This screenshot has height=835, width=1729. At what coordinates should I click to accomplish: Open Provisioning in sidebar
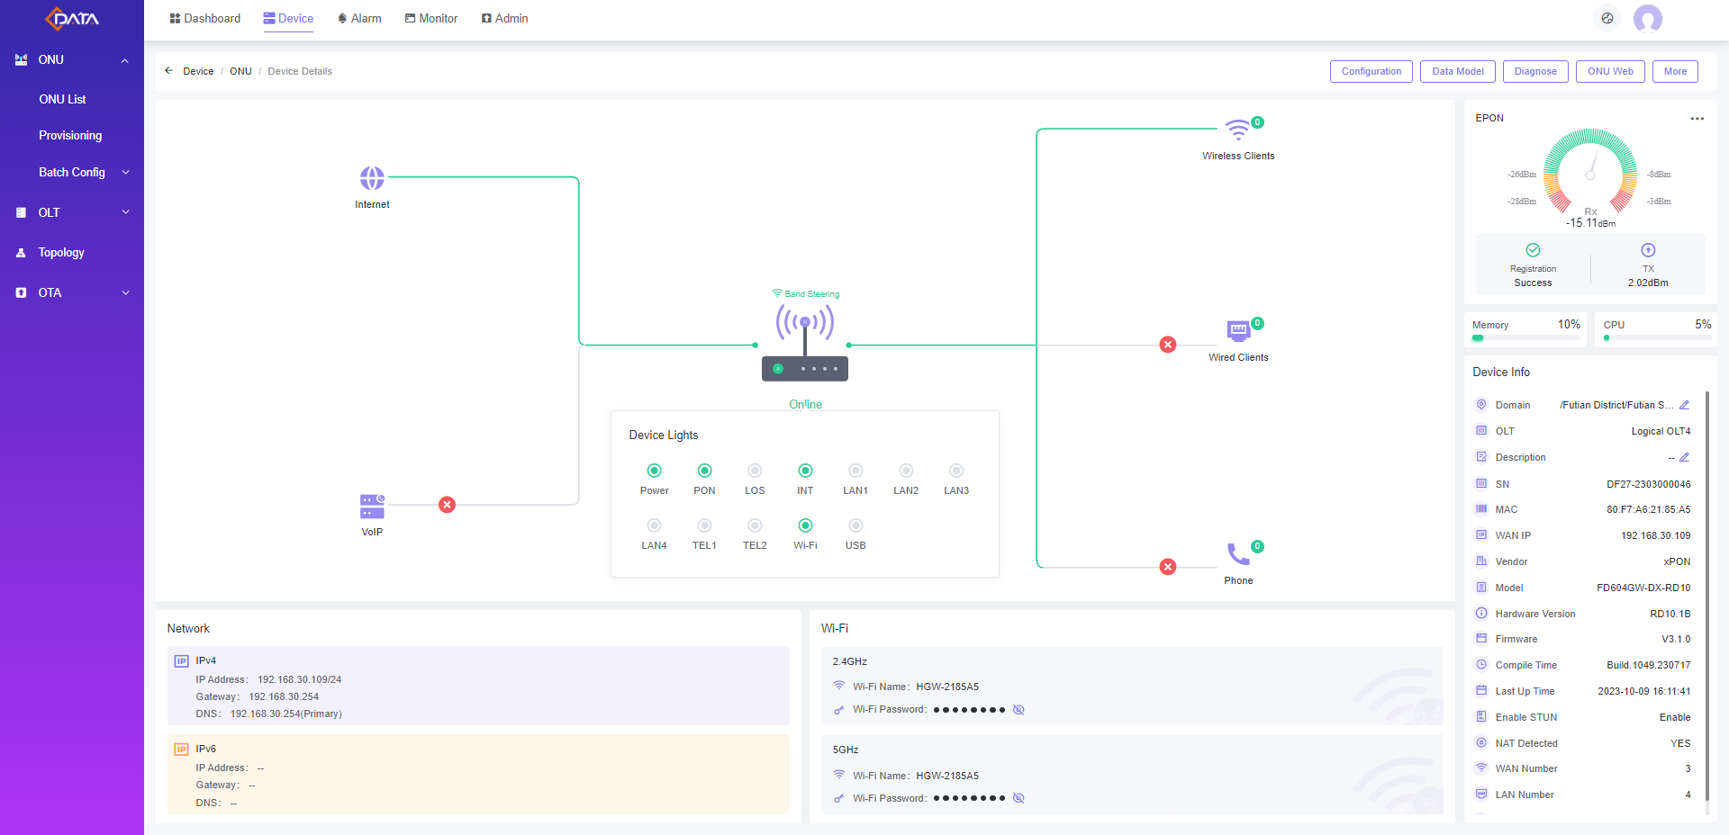[70, 135]
